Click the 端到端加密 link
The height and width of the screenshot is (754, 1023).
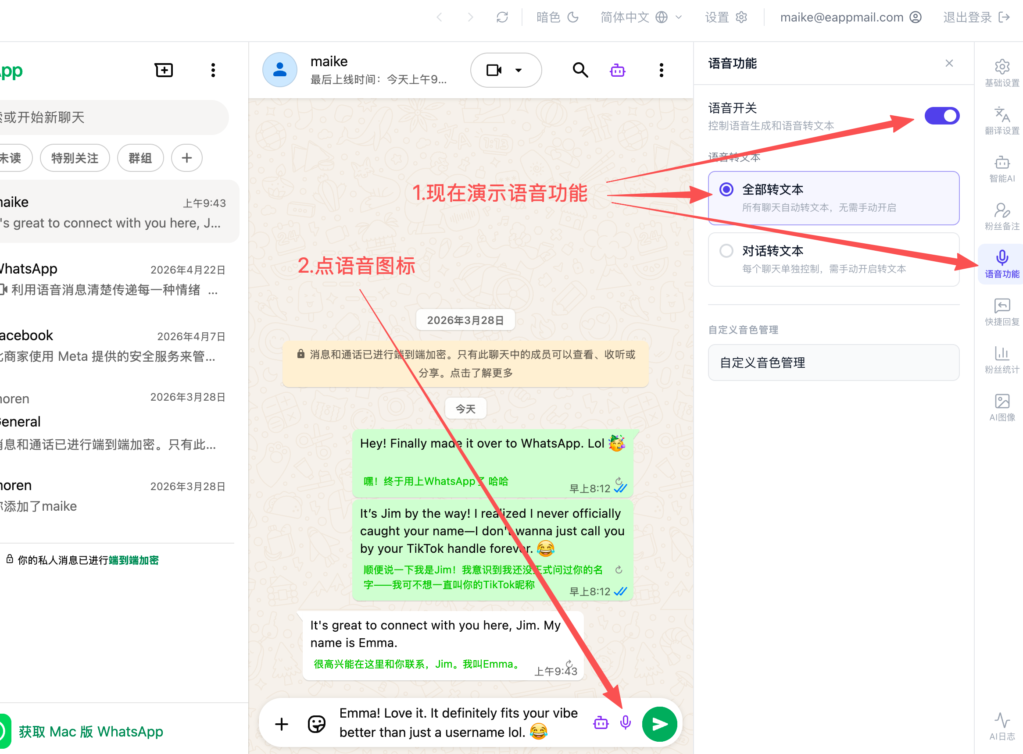click(x=133, y=560)
